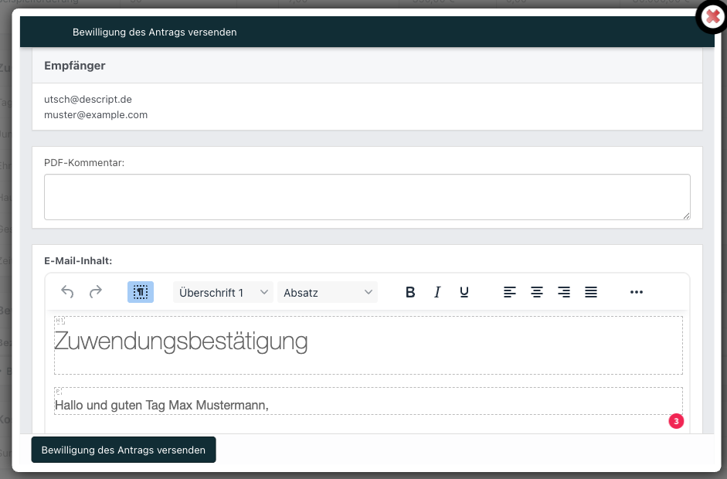
Task: Click the PDF-Kommentar label
Action: click(84, 163)
